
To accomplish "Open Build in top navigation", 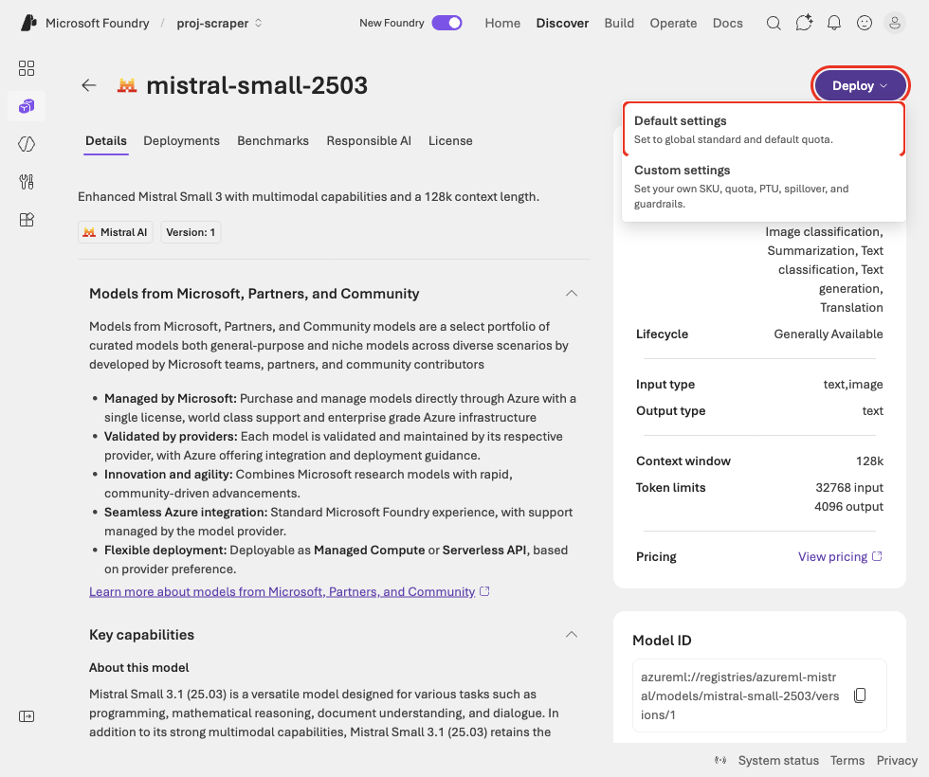I will [619, 23].
